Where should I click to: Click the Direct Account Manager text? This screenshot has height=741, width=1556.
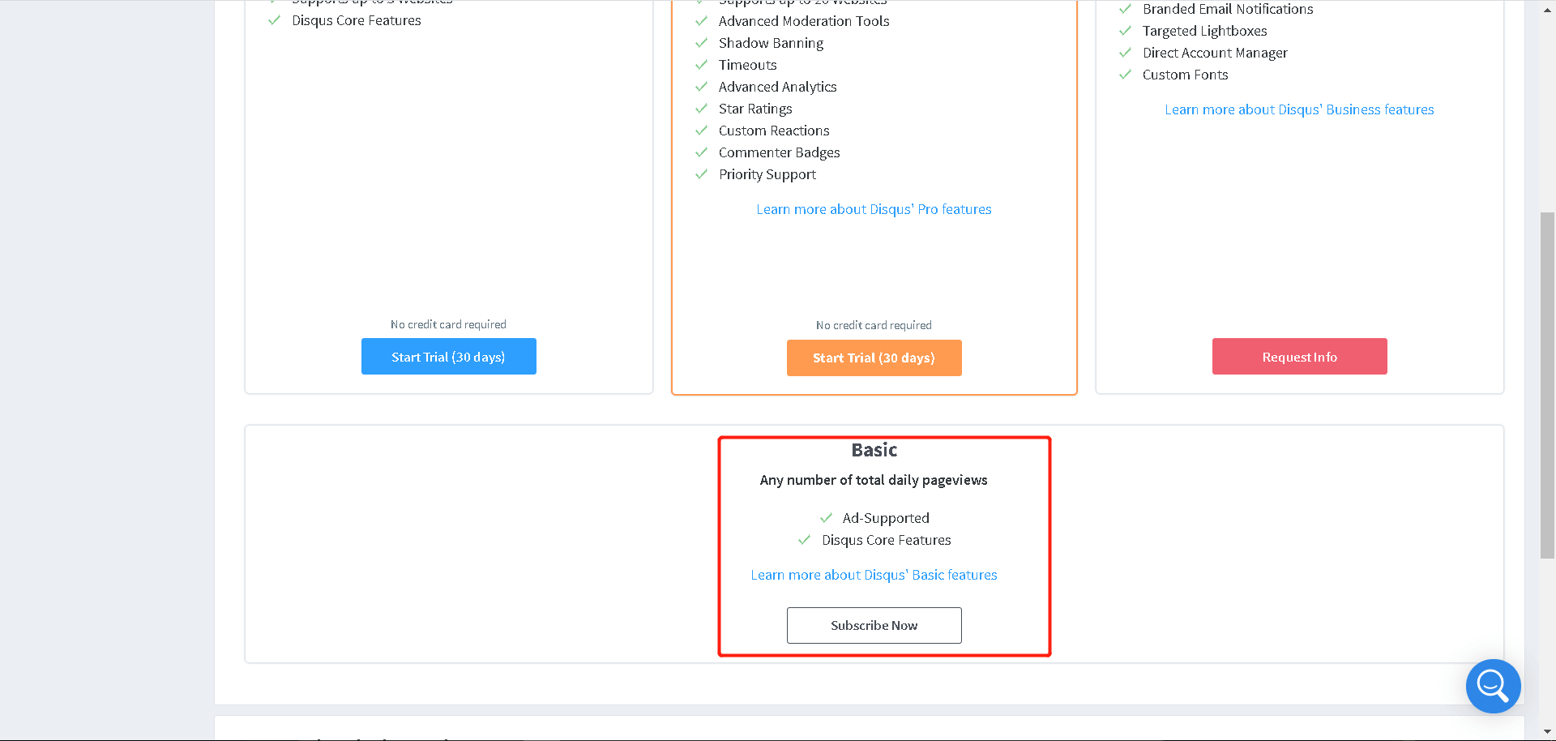tap(1215, 53)
